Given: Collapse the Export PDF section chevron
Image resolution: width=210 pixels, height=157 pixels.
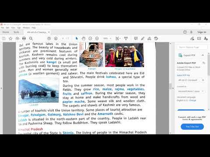Looking at the screenshot, I should click(203, 55).
